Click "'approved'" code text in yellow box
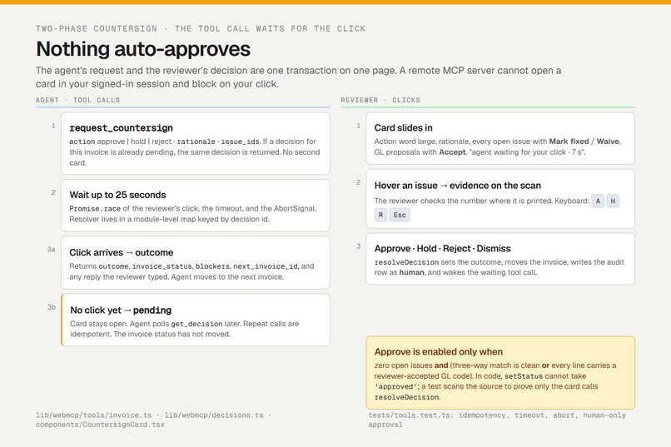The image size is (671, 447). 395,386
